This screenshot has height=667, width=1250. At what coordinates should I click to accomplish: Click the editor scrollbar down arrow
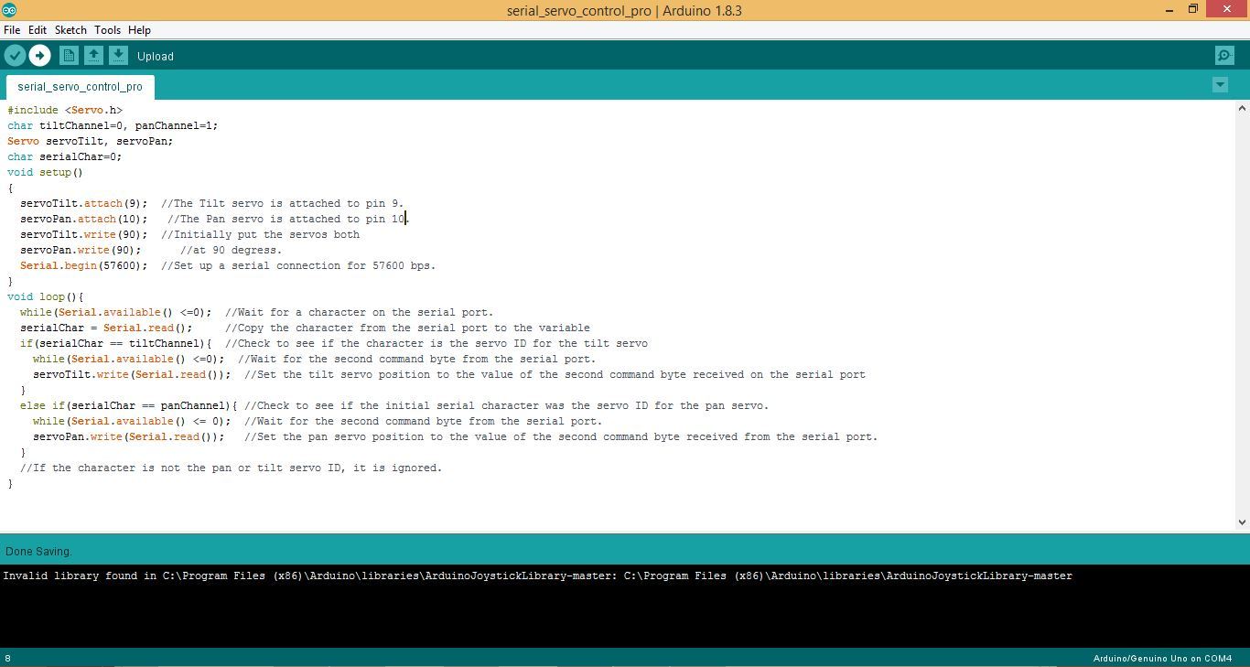1242,522
